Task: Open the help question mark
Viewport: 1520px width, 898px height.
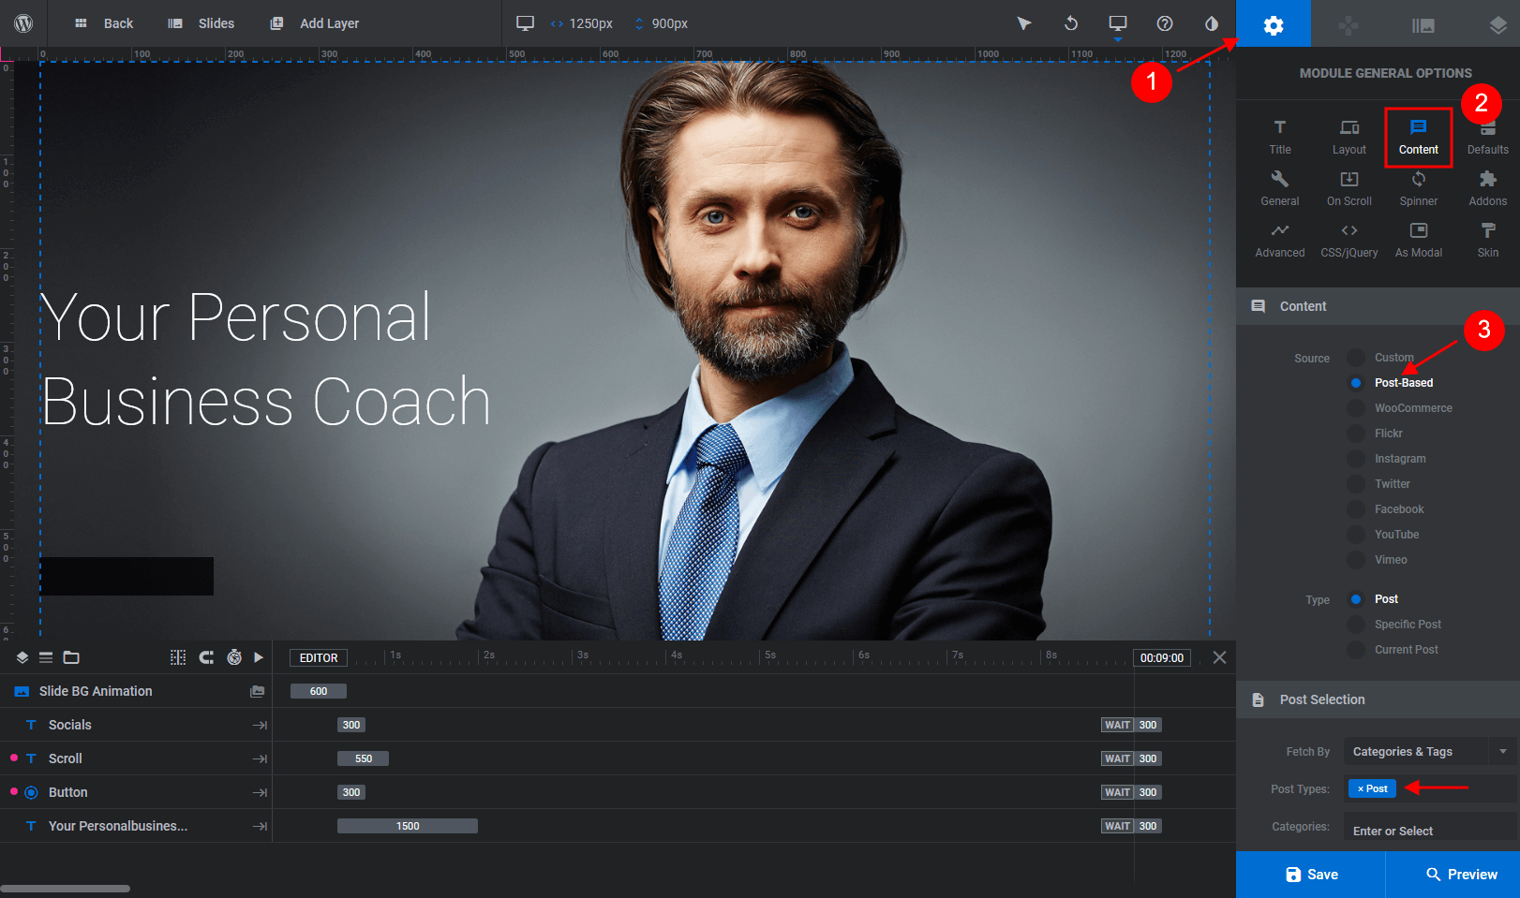Action: (1165, 23)
